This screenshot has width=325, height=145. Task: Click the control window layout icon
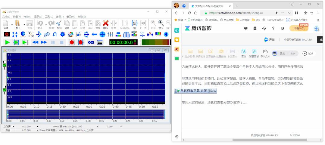[x=100, y=42]
